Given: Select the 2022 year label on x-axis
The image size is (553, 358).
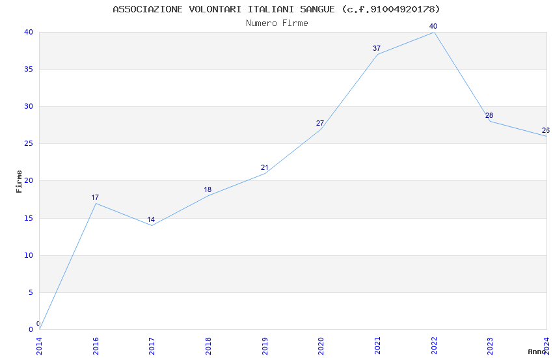Looking at the screenshot, I should (434, 346).
